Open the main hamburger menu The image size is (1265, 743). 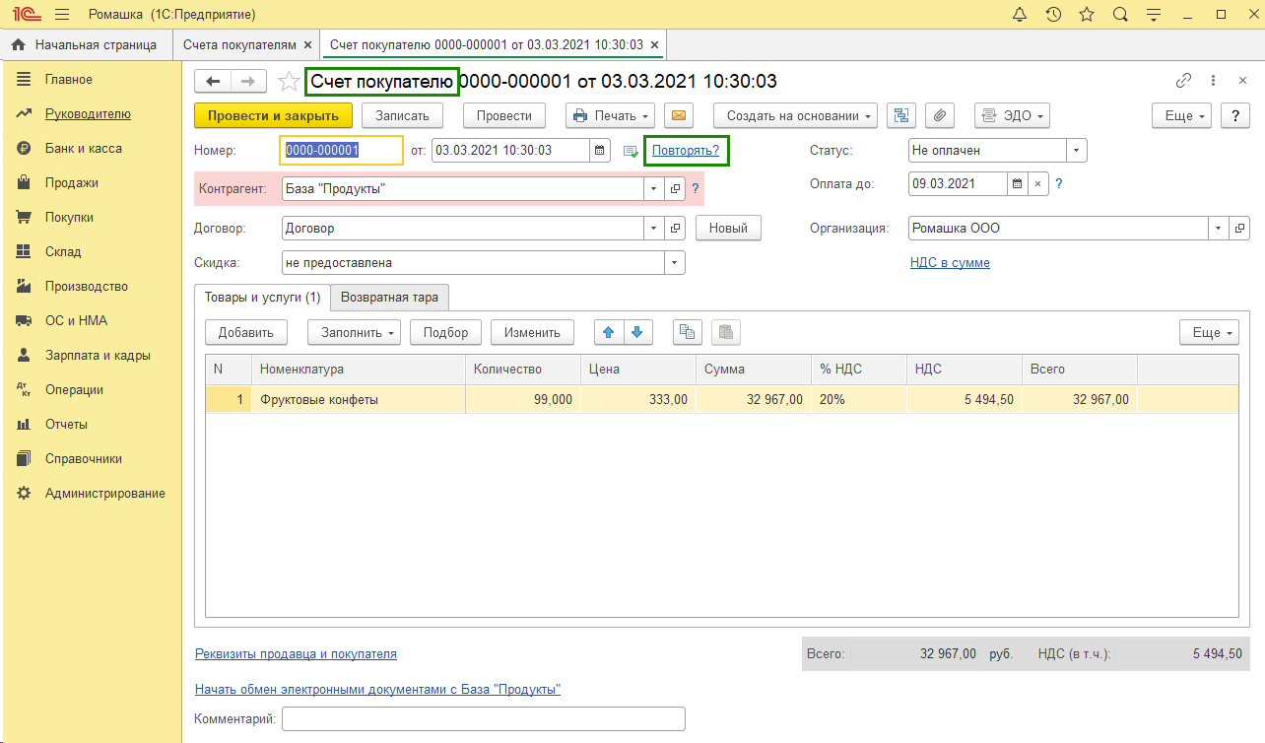click(x=62, y=15)
